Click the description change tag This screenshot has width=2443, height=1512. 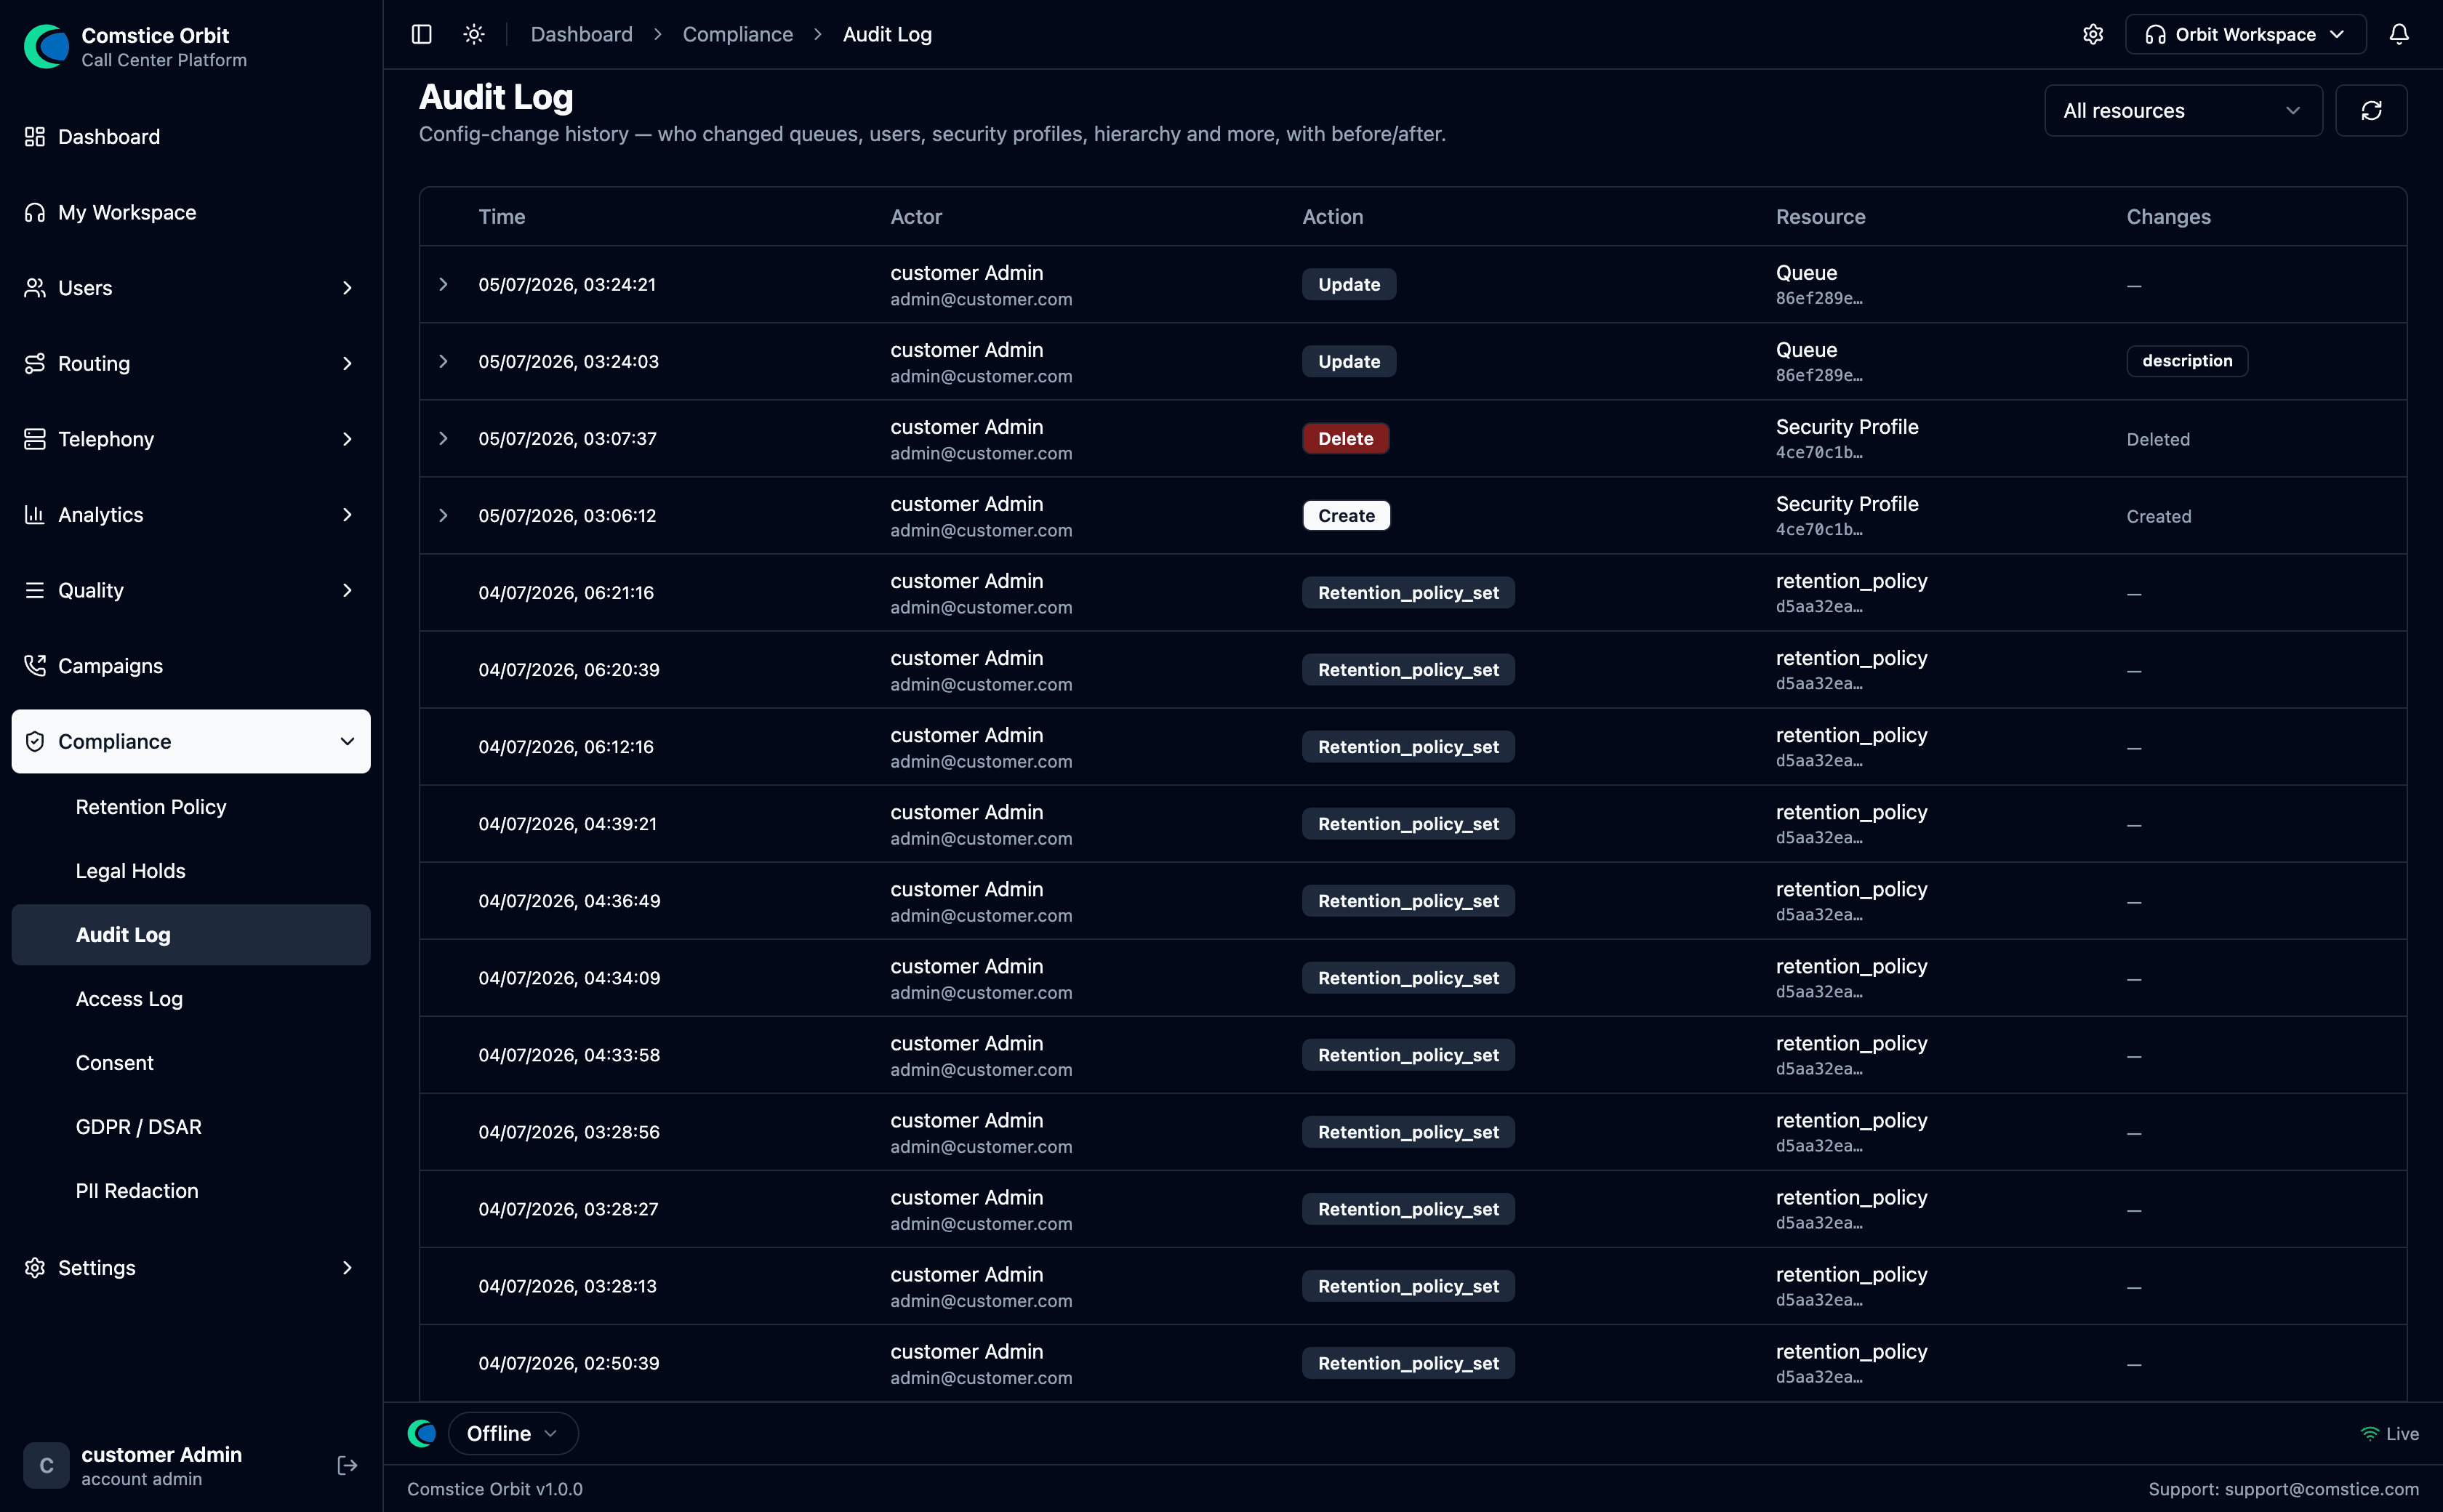tap(2187, 361)
